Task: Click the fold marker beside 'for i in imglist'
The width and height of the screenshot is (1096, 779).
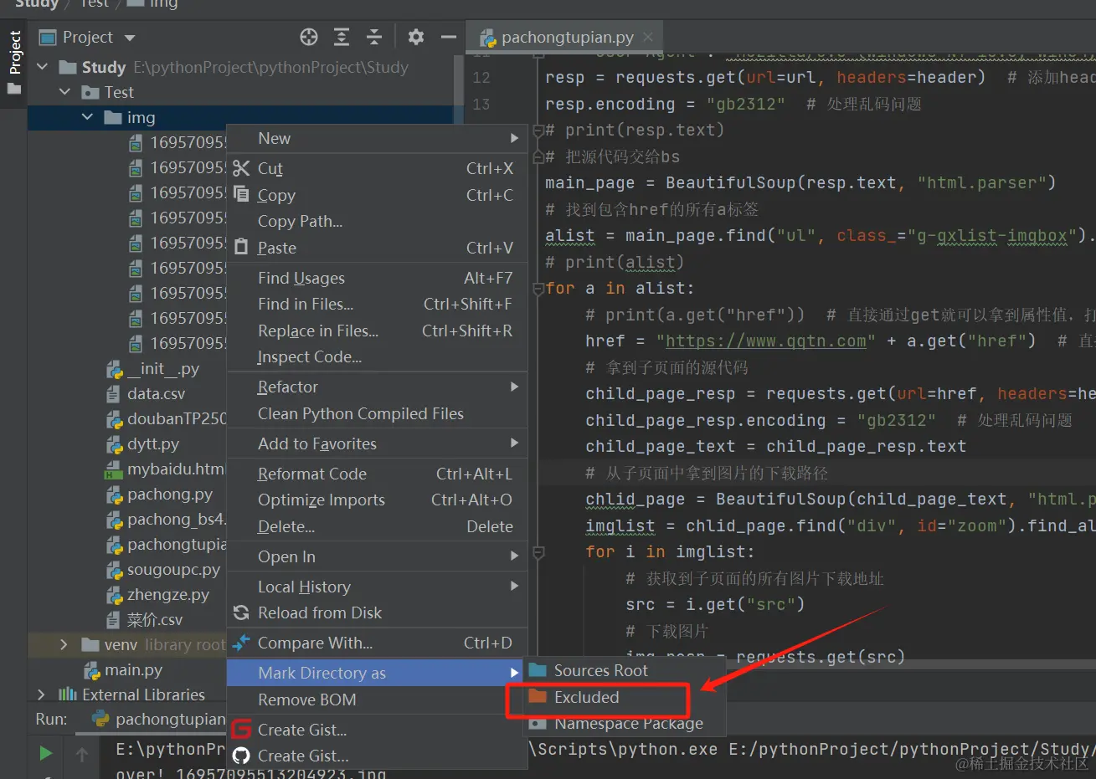Action: click(538, 551)
